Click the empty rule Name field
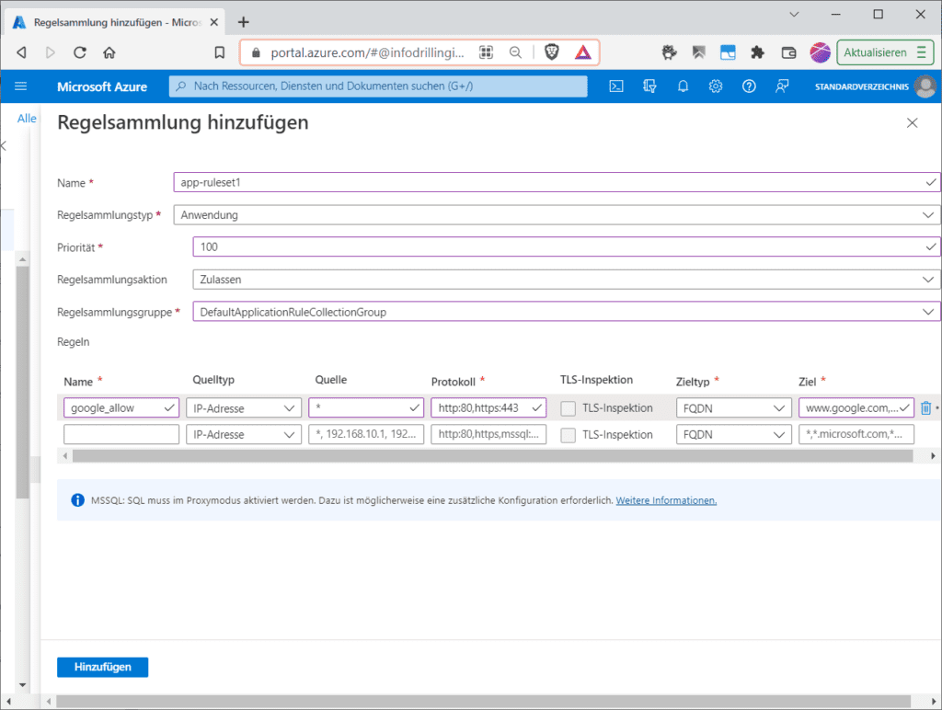 (121, 434)
